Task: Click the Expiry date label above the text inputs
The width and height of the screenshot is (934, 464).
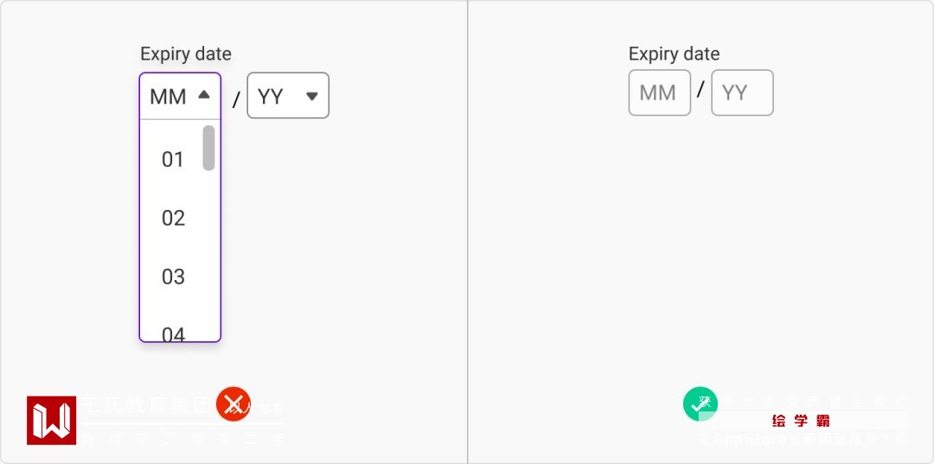Action: [x=674, y=54]
